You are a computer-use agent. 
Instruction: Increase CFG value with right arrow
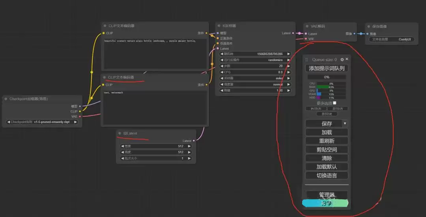click(288, 72)
